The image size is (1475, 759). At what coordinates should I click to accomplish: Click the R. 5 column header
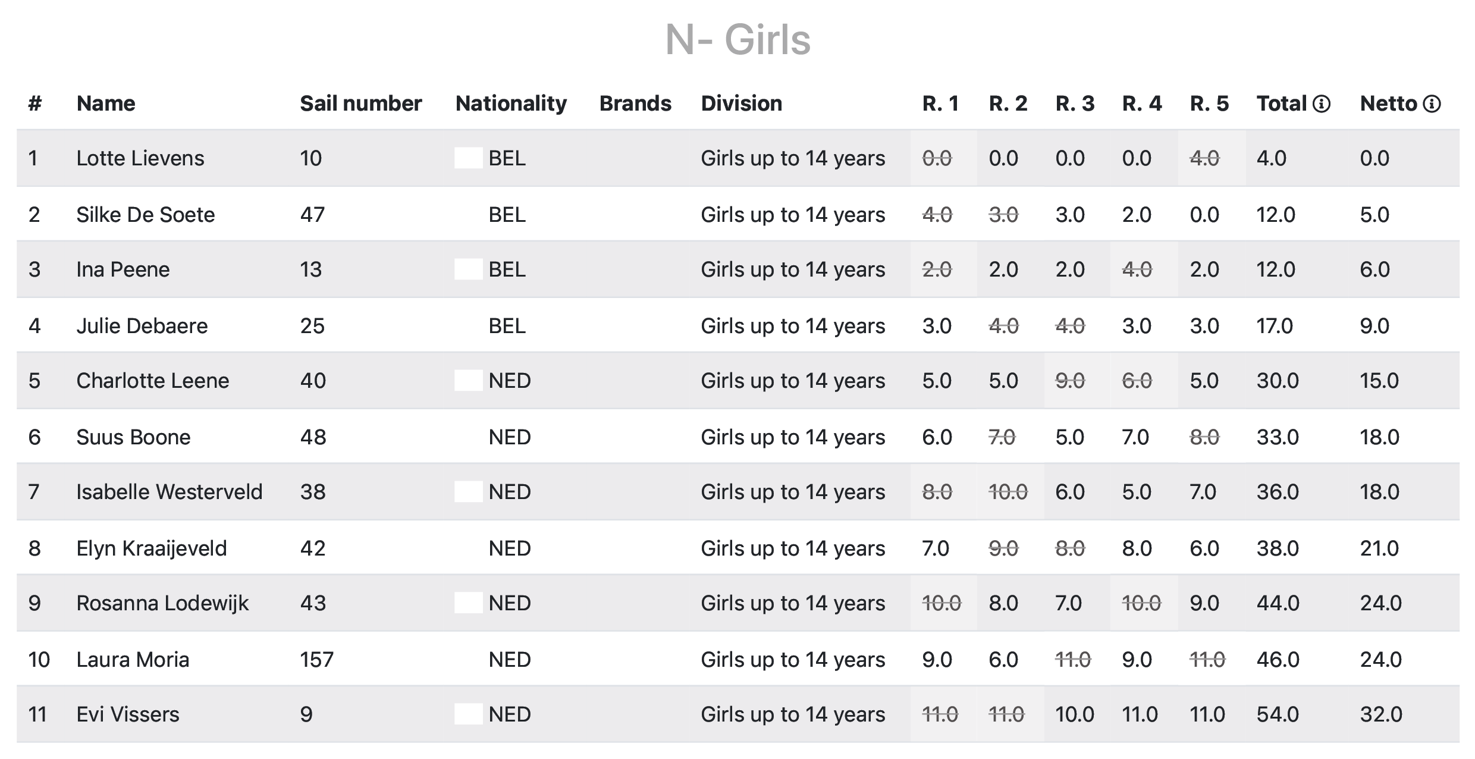[x=1209, y=103]
